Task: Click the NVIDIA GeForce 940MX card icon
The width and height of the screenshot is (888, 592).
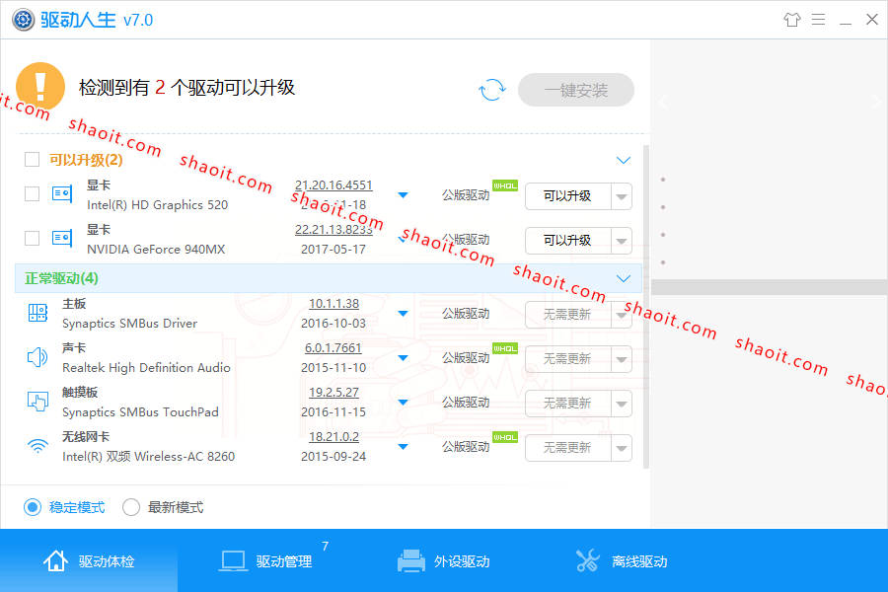Action: (x=62, y=239)
